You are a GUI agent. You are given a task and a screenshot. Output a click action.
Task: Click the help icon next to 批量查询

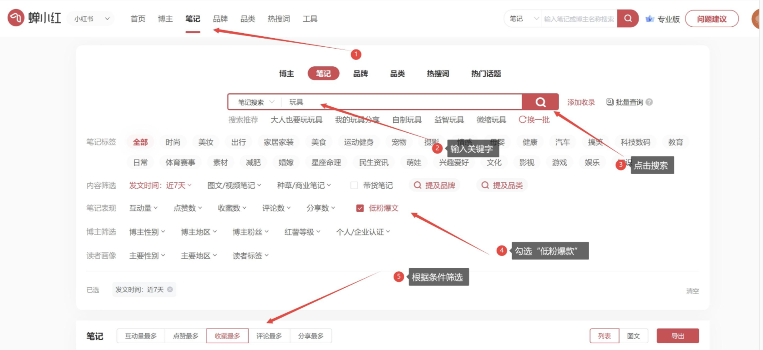pos(649,102)
